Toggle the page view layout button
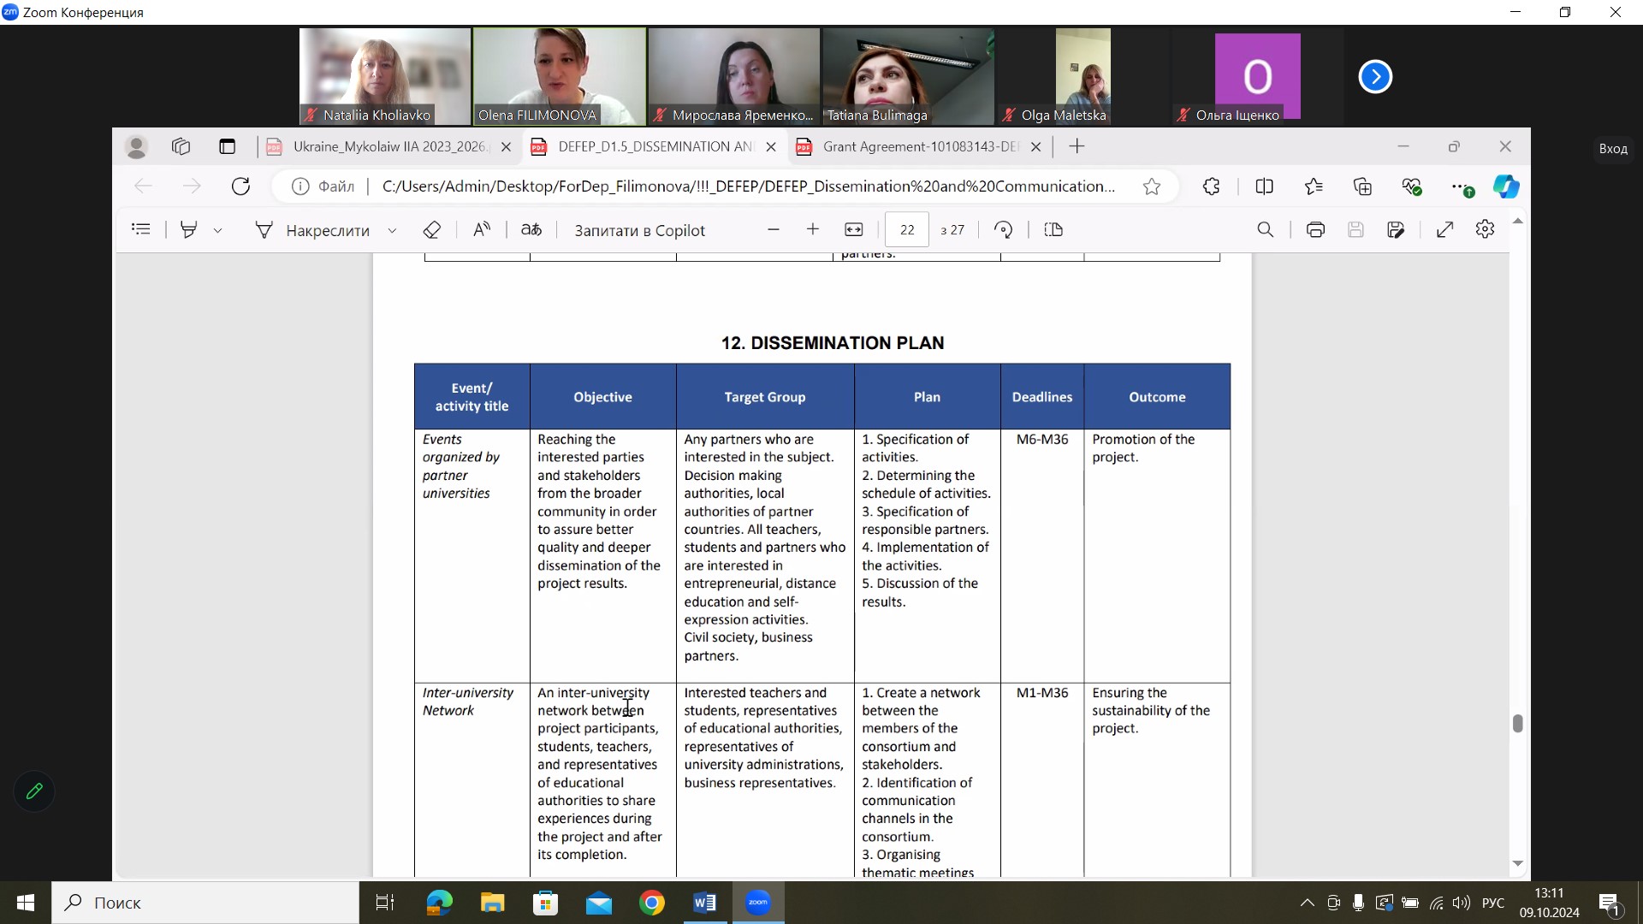Viewport: 1643px width, 924px height. coord(1053,229)
